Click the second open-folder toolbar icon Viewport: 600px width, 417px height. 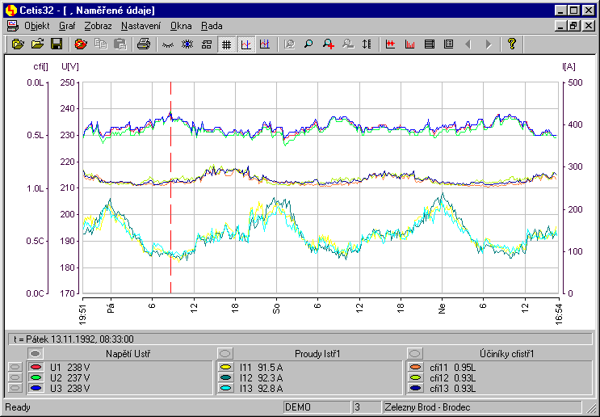click(37, 44)
